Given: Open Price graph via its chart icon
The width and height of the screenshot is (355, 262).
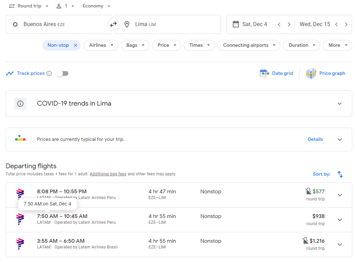Looking at the screenshot, I should (x=311, y=73).
